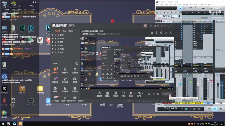Click the fader of the channel with red mute
This screenshot has width=225, height=126.
(x=208, y=81)
